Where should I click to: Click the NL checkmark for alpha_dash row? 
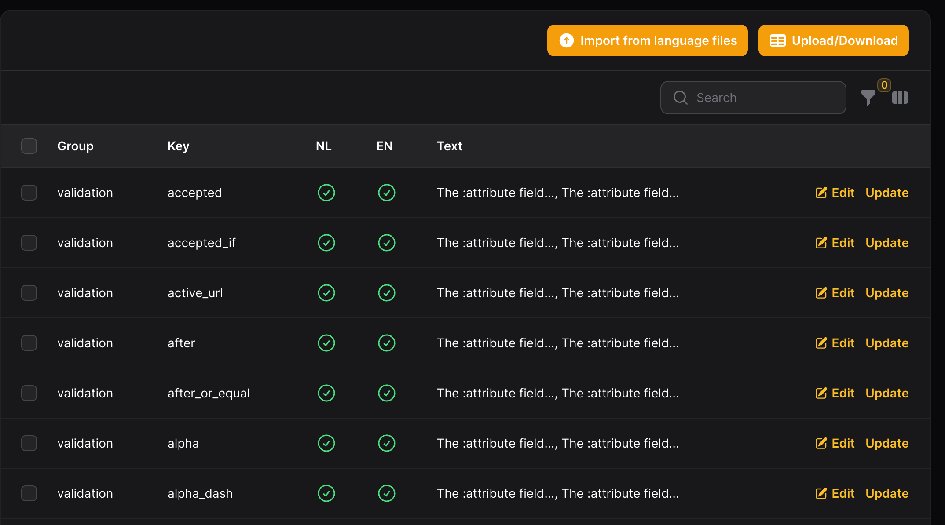[x=326, y=493]
